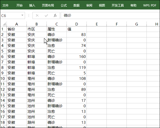The image size is (160, 128).
Task: Select column E header
Action: tap(97, 24)
